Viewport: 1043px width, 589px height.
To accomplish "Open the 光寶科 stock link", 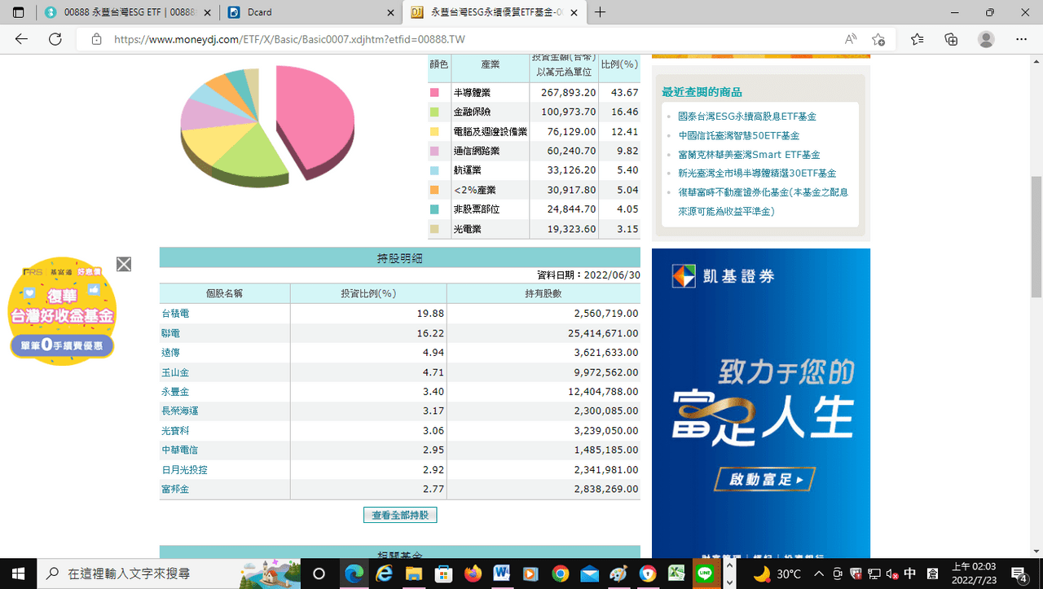I will click(x=175, y=430).
